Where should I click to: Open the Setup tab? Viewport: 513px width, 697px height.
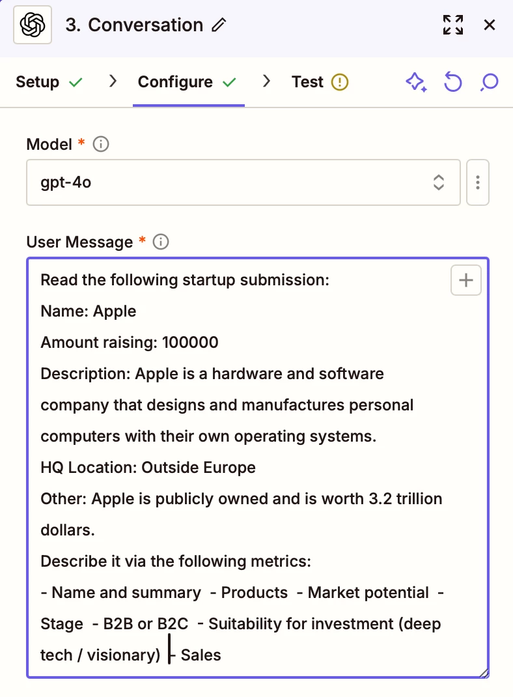[38, 82]
